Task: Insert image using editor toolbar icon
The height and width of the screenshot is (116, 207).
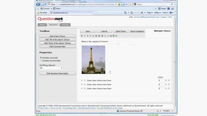Action: pyautogui.click(x=114, y=36)
